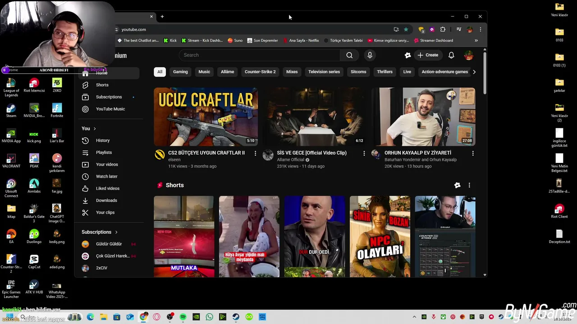Open the Microsoft Edge taskbar icon

point(90,317)
